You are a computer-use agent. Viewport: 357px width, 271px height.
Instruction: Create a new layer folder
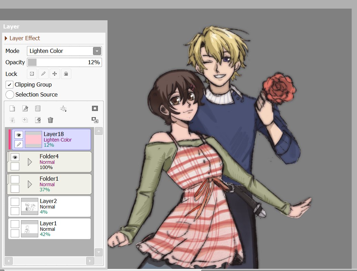[x=38, y=109]
